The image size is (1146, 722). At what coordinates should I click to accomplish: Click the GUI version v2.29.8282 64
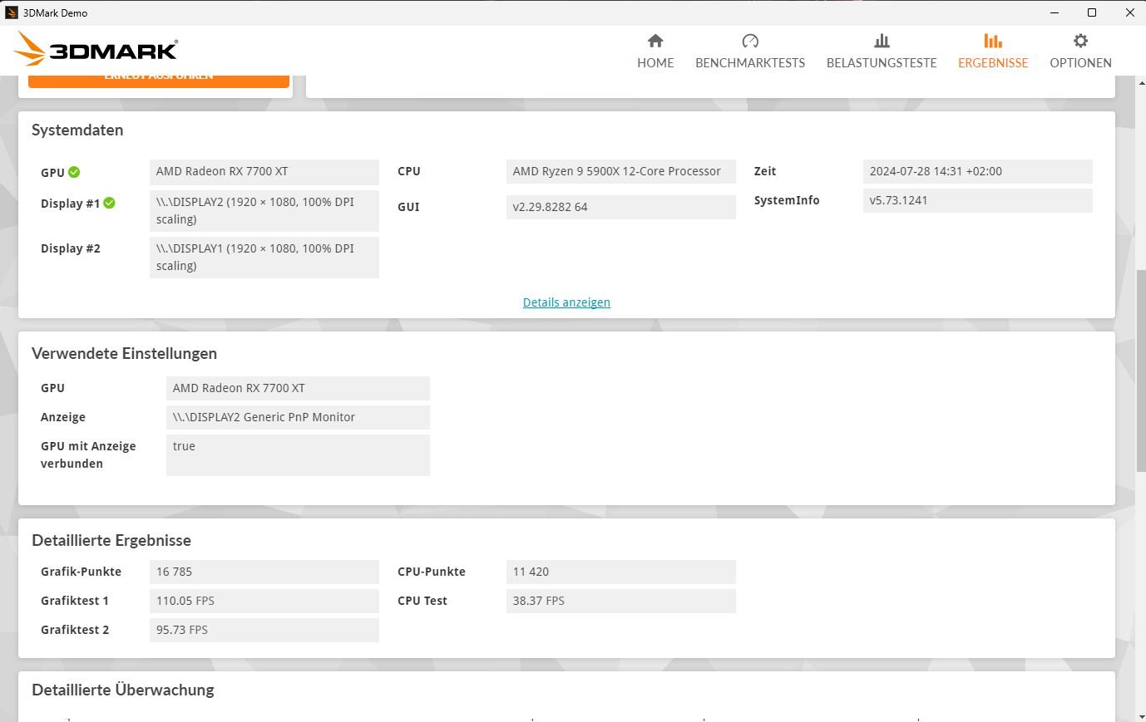point(621,207)
